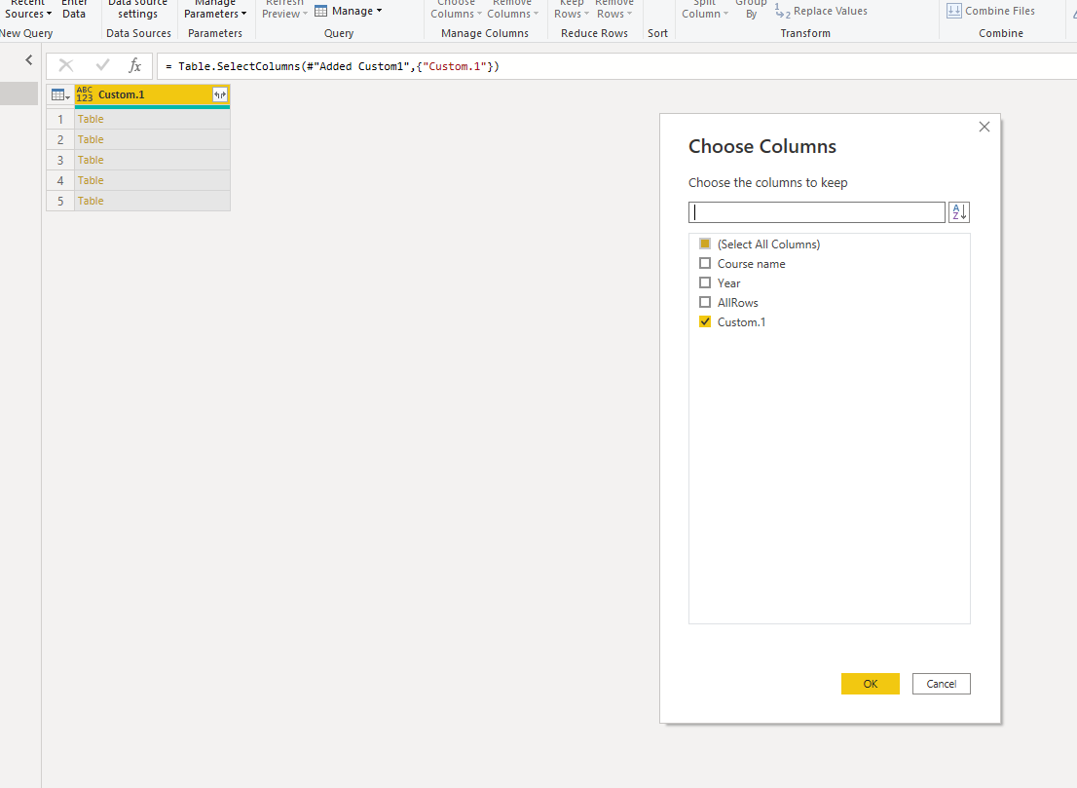The height and width of the screenshot is (788, 1077).
Task: Open Split Column dropdown
Action: (x=705, y=9)
